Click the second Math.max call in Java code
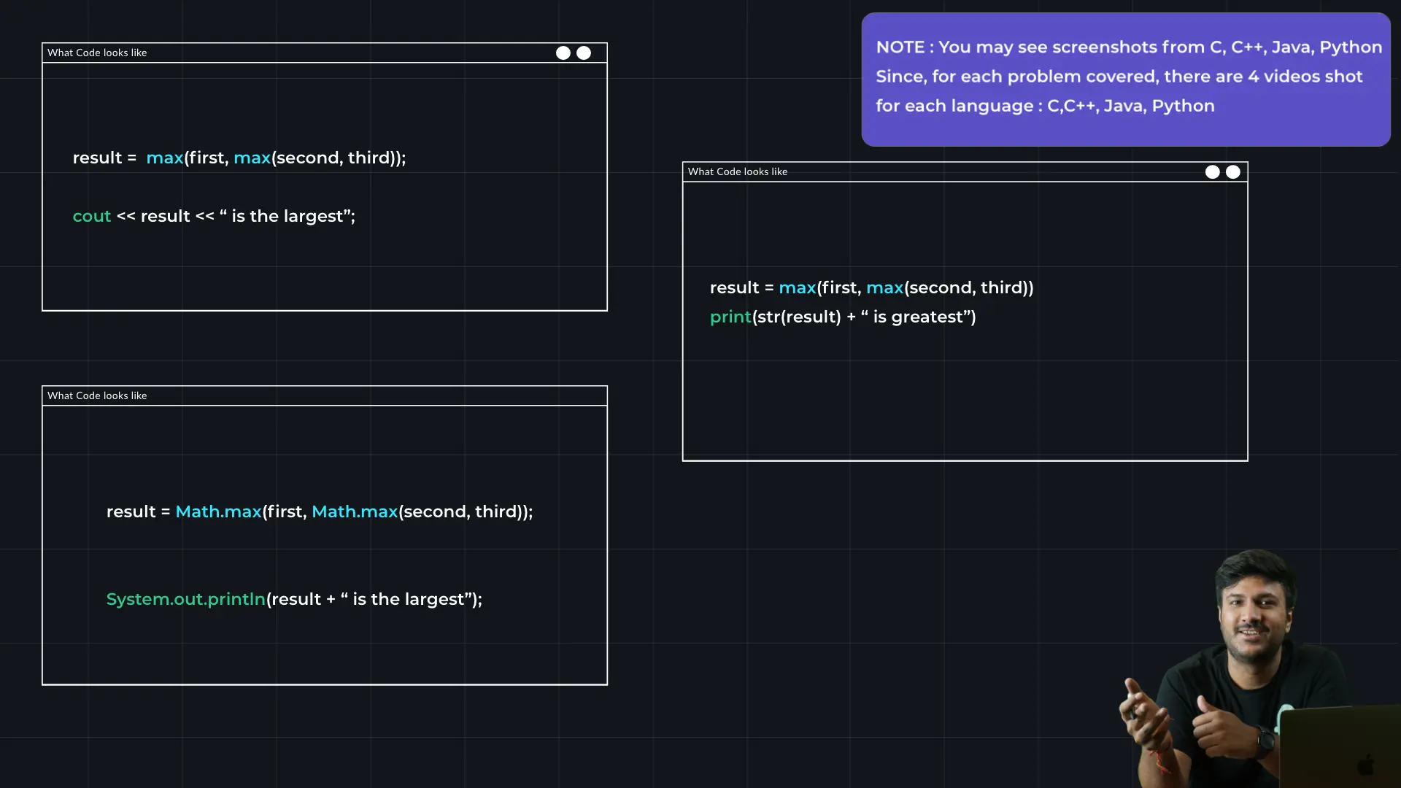This screenshot has width=1401, height=788. click(355, 511)
